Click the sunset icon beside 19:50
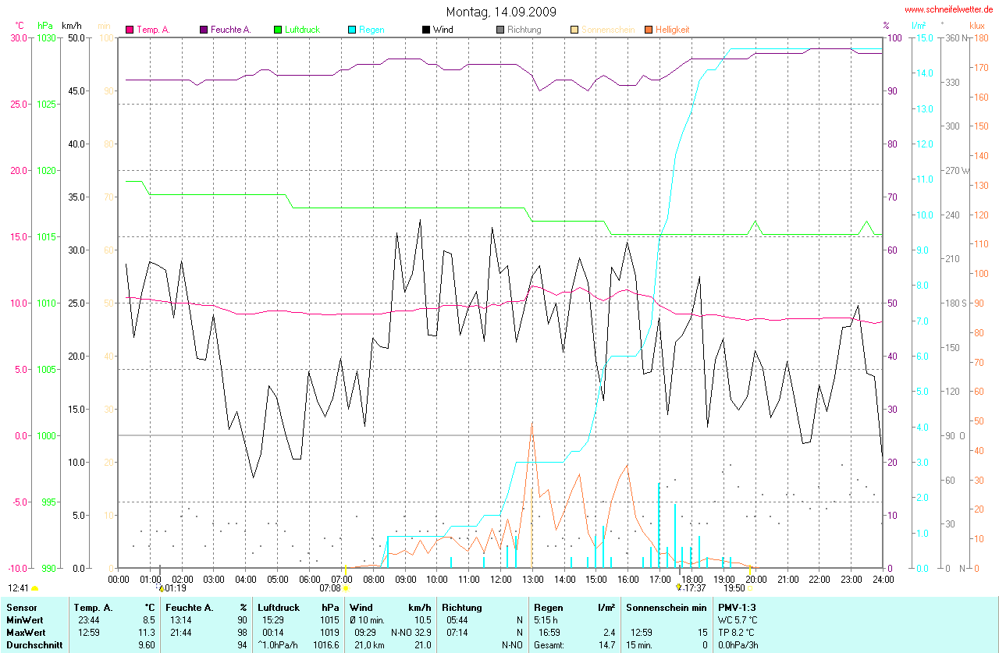999x653 pixels. point(750,588)
